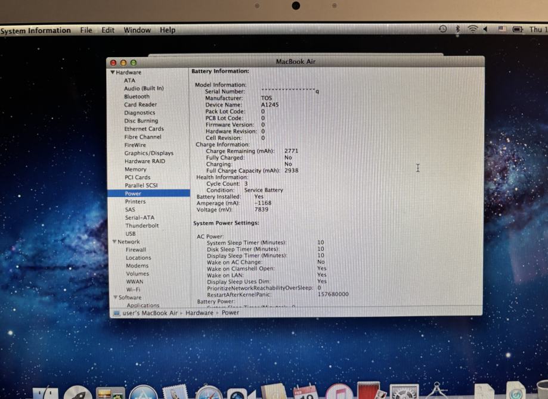Open Time Machine menu bar icon
The image size is (548, 399).
[442, 29]
